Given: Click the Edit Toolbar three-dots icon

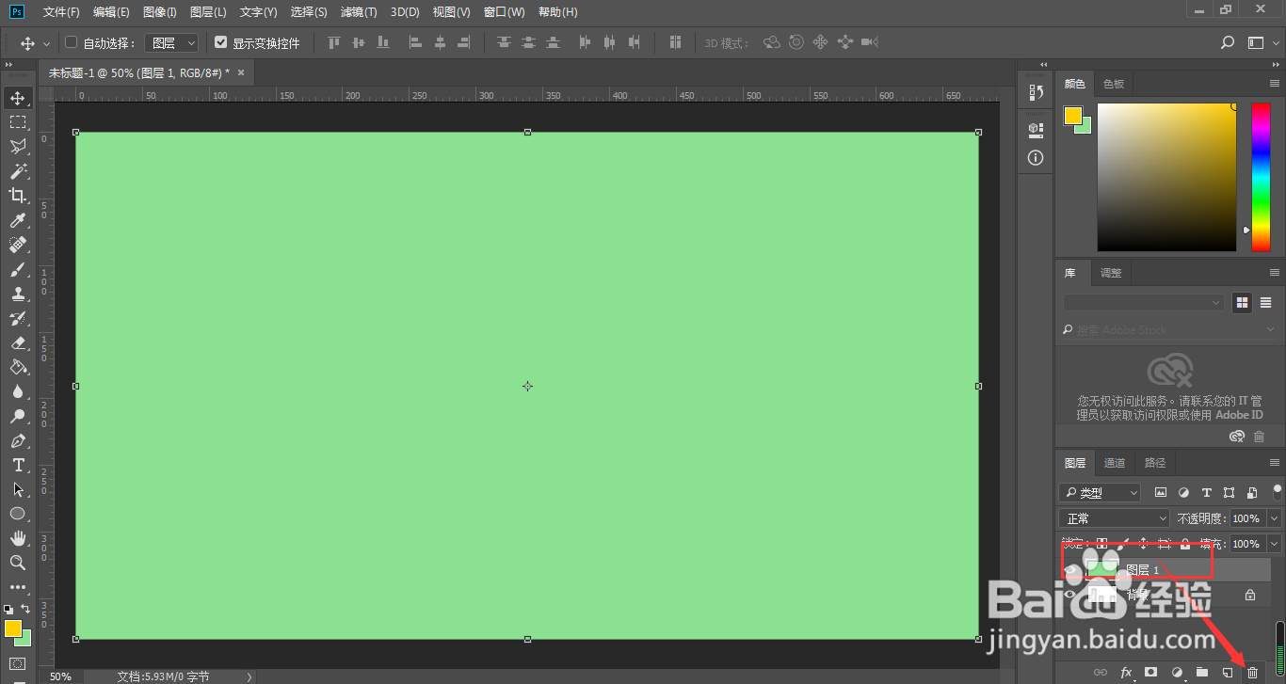Looking at the screenshot, I should click(x=18, y=587).
